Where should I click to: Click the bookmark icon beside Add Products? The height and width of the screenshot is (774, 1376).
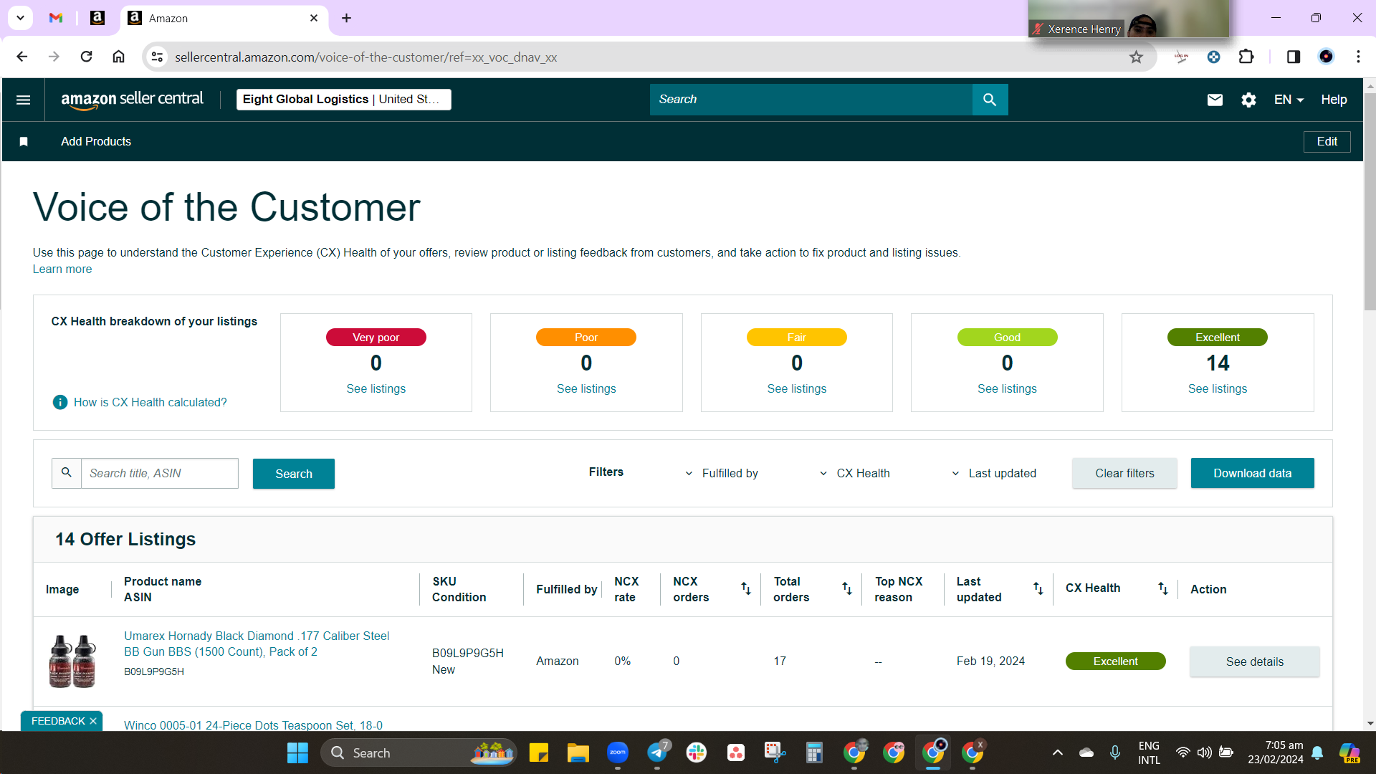(24, 142)
